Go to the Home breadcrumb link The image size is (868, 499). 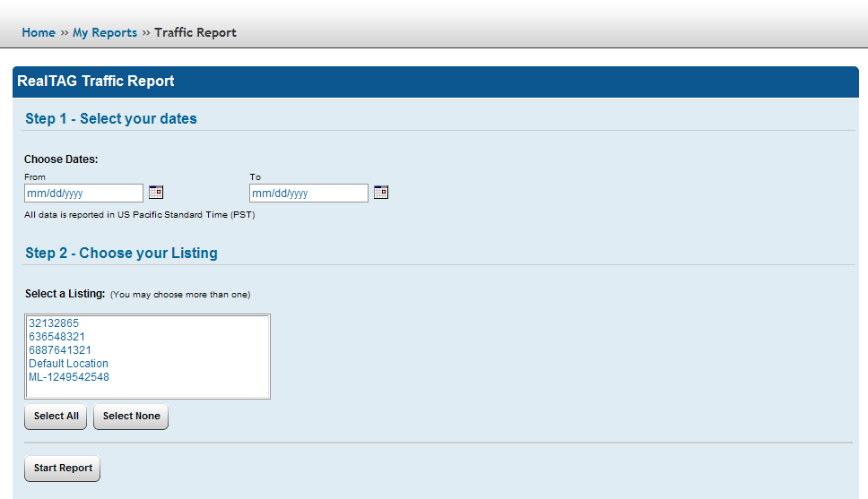pos(39,32)
